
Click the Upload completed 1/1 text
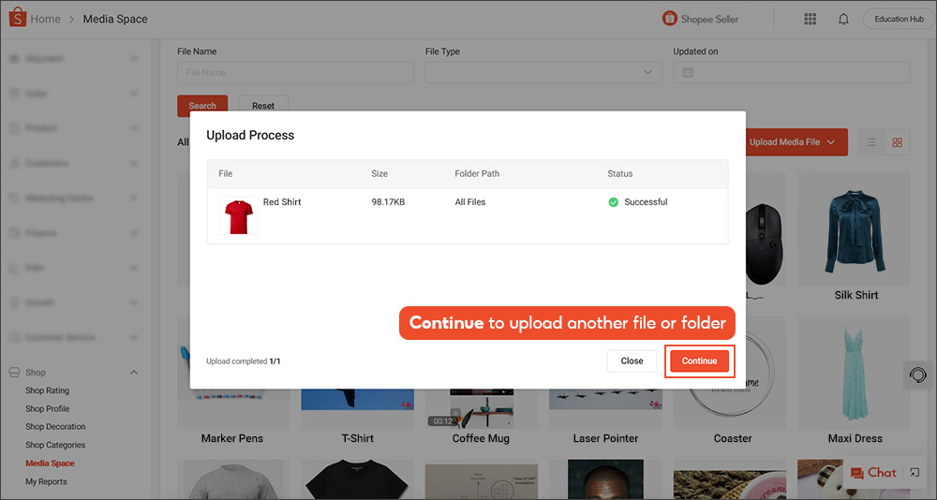244,360
